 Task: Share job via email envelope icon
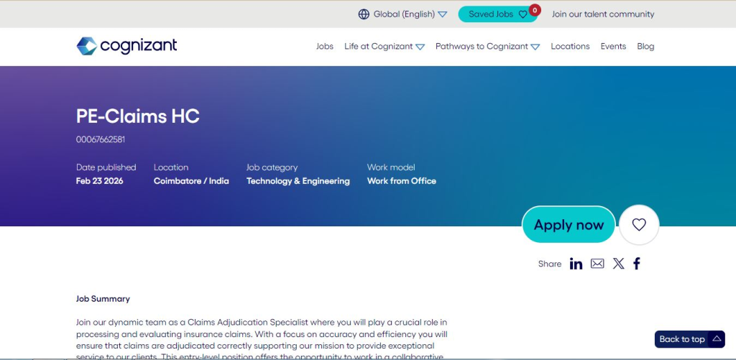point(597,264)
